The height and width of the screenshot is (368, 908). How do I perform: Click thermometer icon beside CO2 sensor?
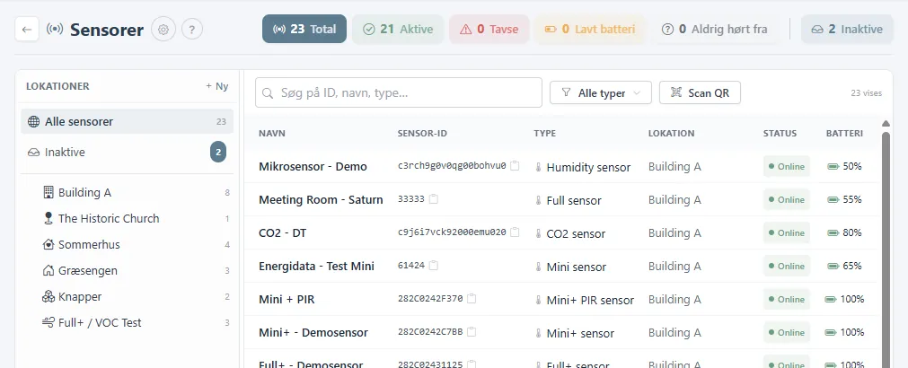538,234
